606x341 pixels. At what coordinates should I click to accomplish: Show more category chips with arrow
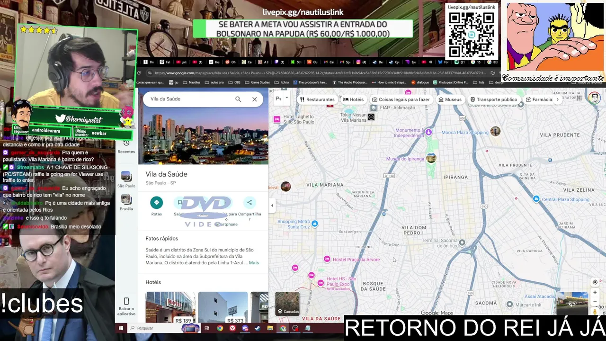(557, 99)
